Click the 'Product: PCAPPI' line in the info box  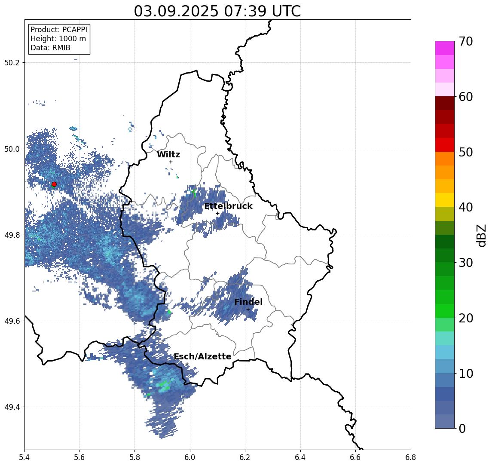click(x=59, y=30)
